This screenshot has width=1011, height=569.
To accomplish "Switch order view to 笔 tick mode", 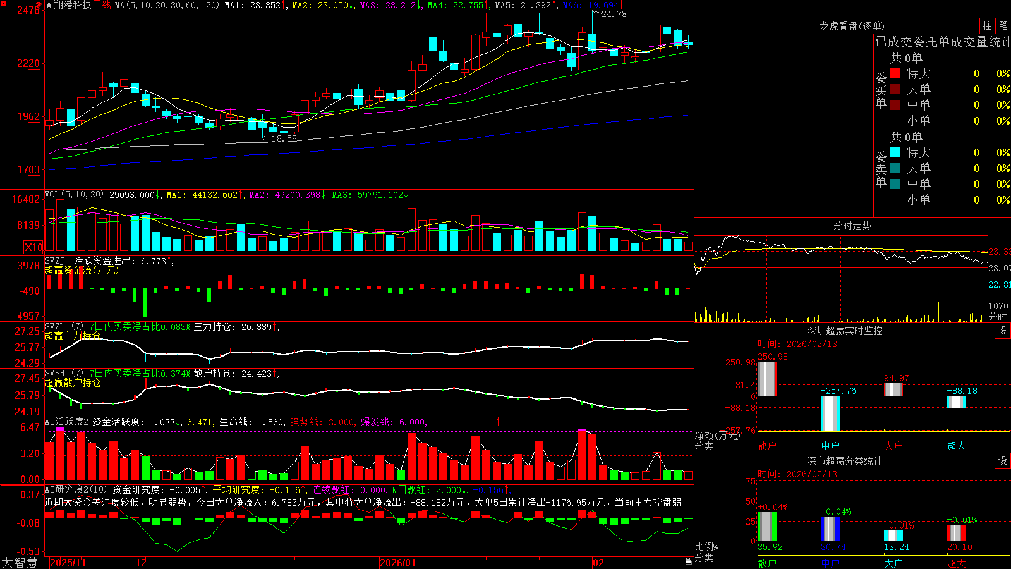I will [1003, 26].
